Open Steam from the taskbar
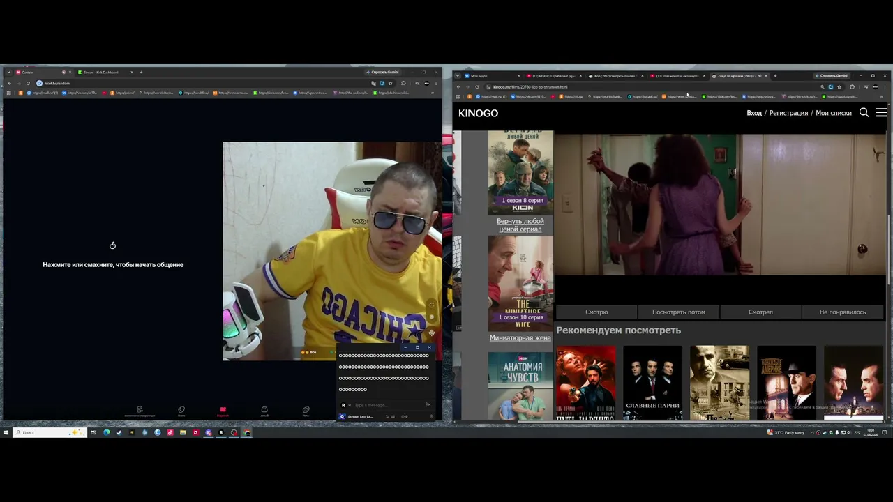 [119, 432]
